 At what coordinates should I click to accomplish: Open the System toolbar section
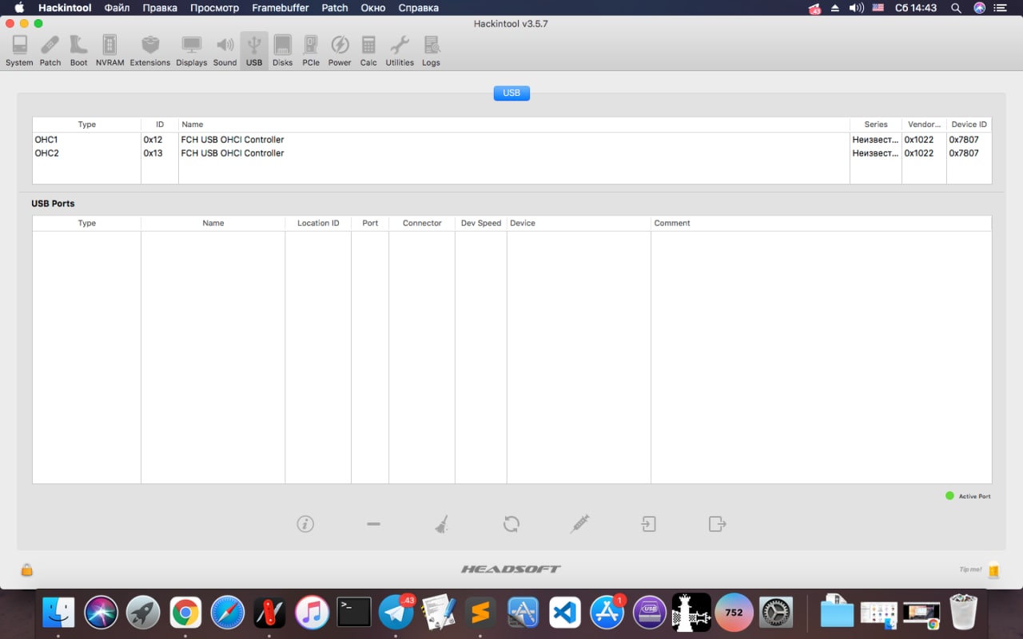point(19,50)
